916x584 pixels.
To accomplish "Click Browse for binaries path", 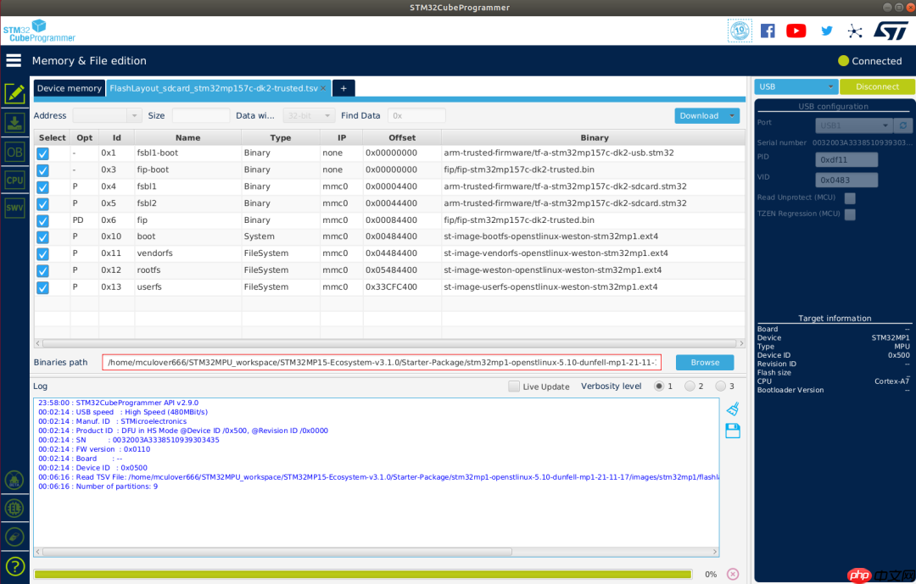I will tap(705, 362).
